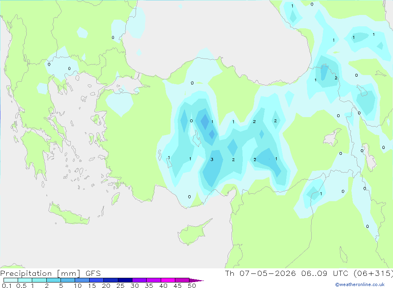Select the '20' legend scale label
Viewport: 393px width, 288px height.
pos(106,286)
